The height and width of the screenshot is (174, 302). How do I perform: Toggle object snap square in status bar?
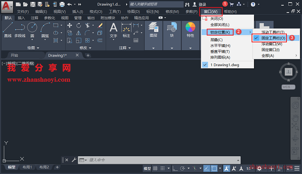point(214,168)
